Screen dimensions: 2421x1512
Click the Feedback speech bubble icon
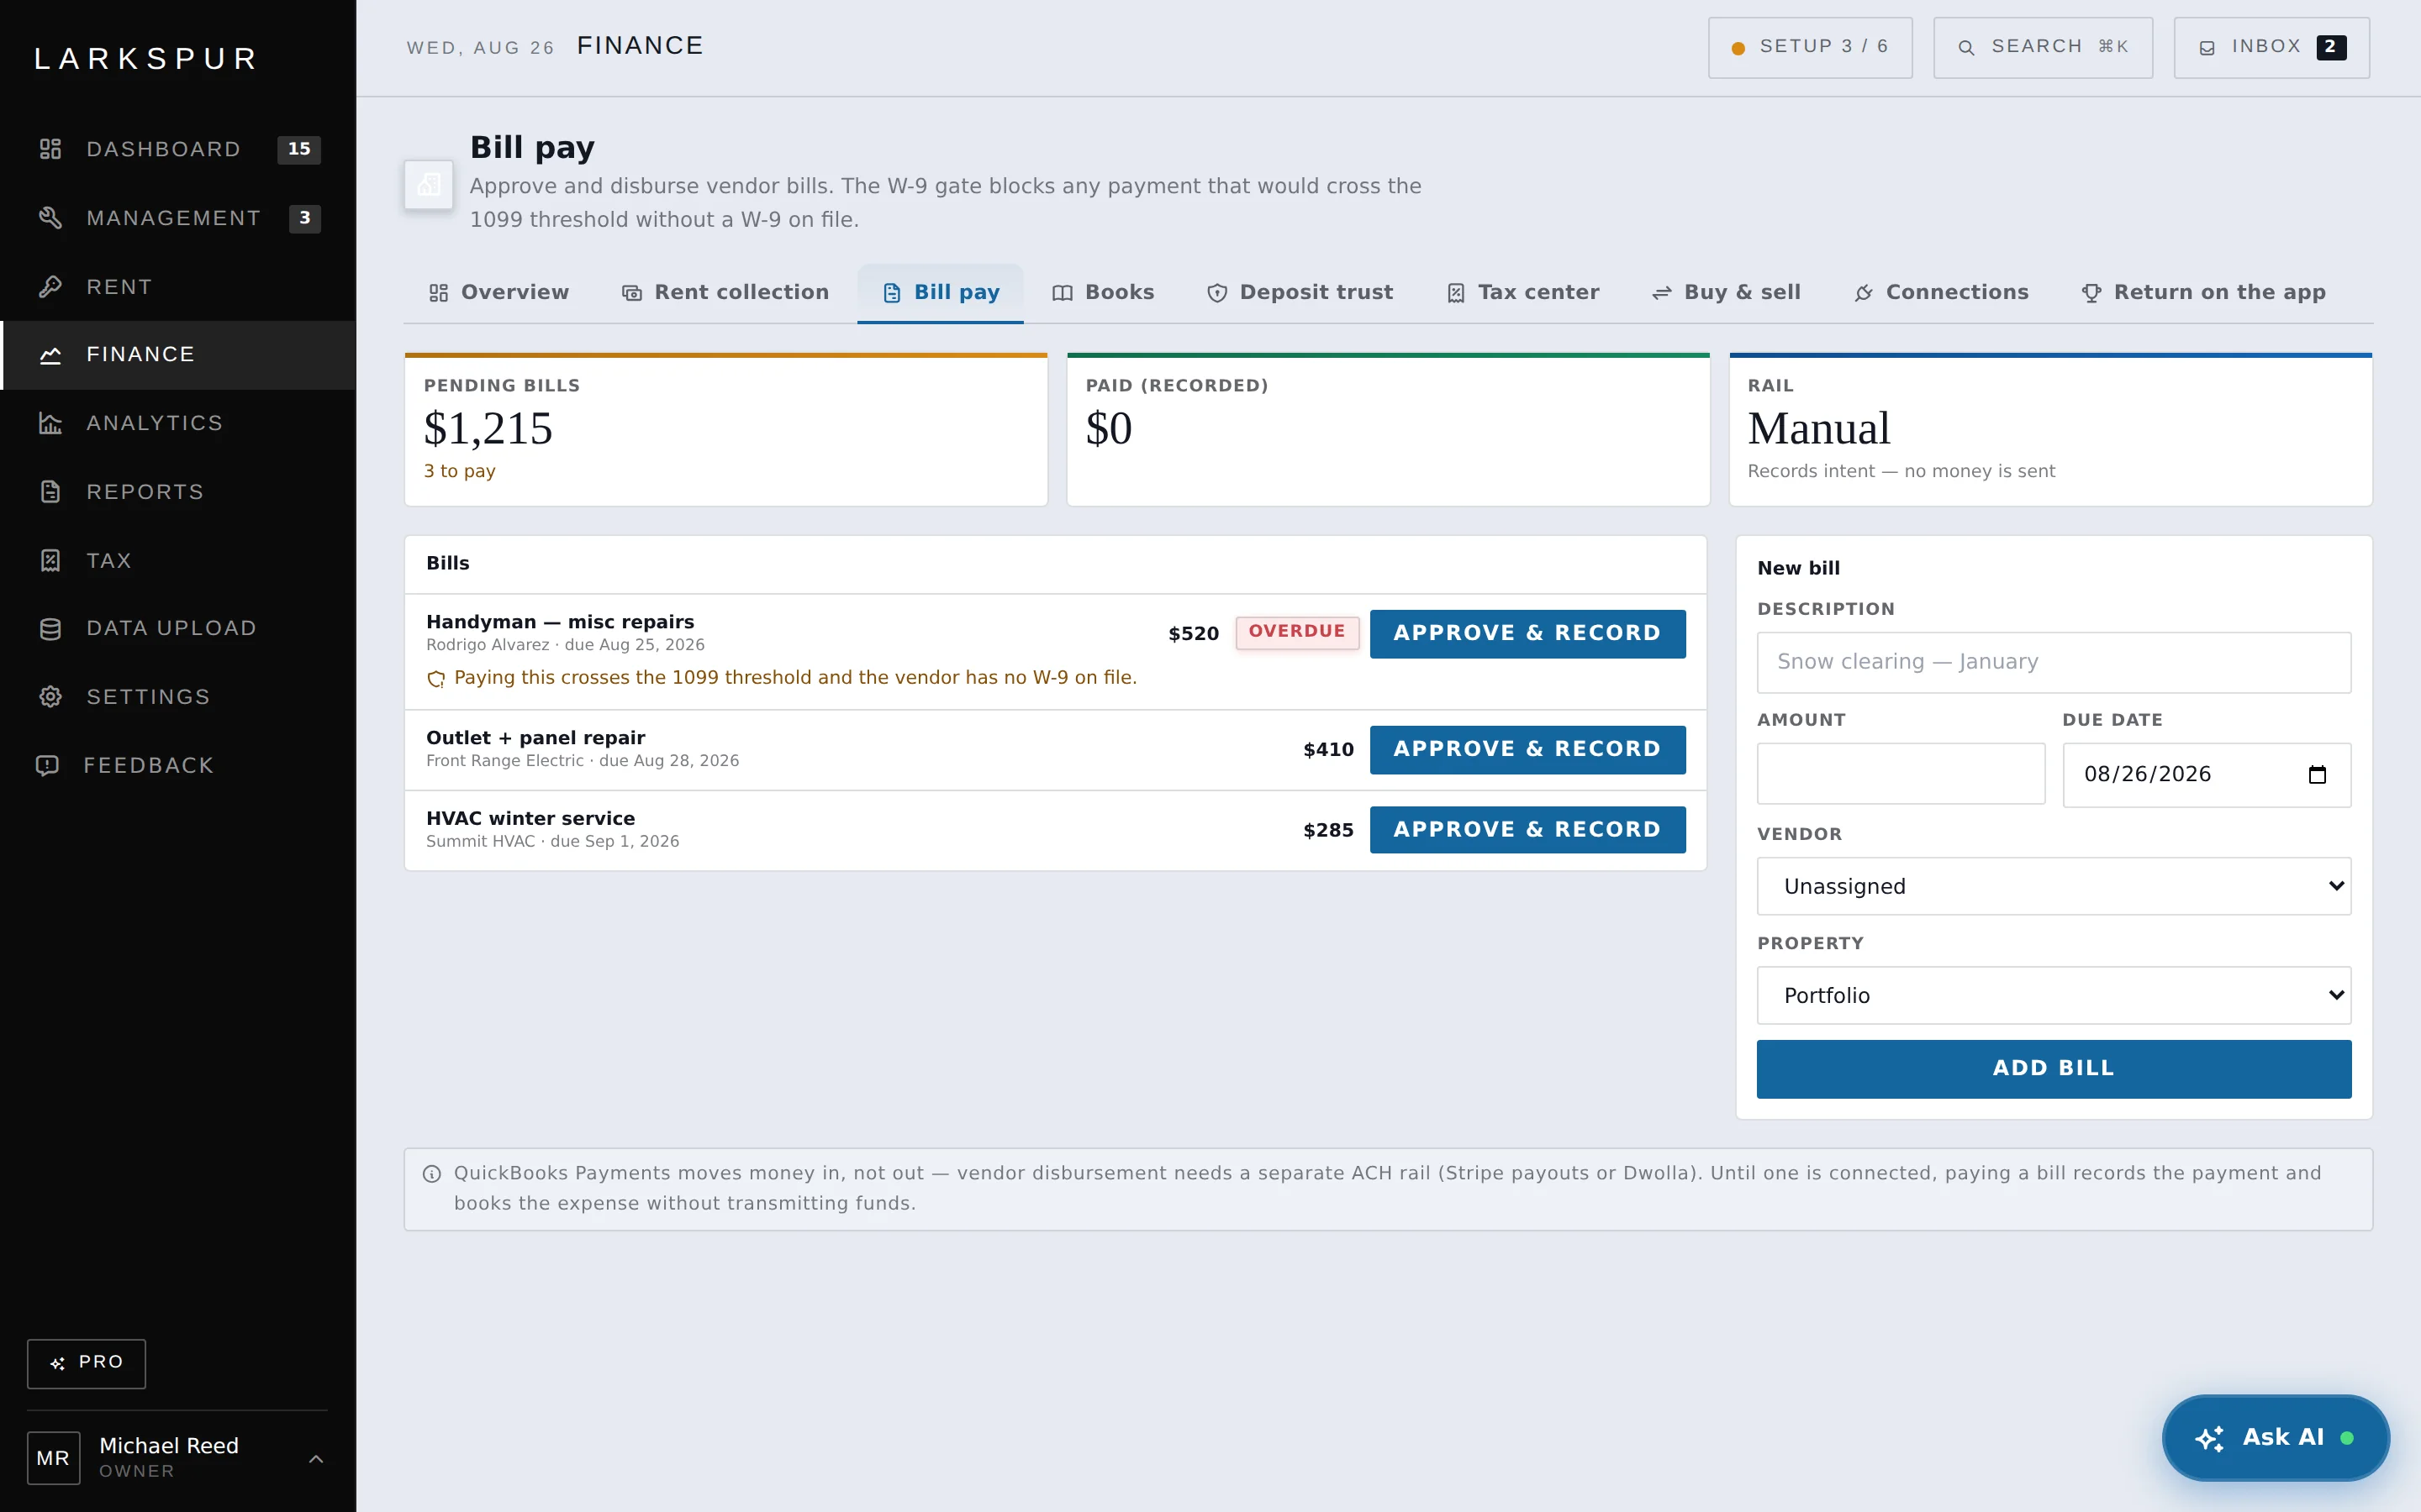click(x=47, y=766)
